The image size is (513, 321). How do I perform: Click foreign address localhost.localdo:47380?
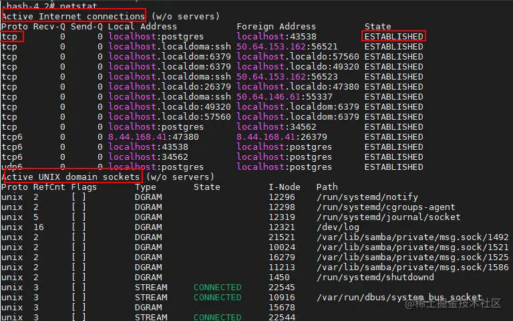pos(298,87)
